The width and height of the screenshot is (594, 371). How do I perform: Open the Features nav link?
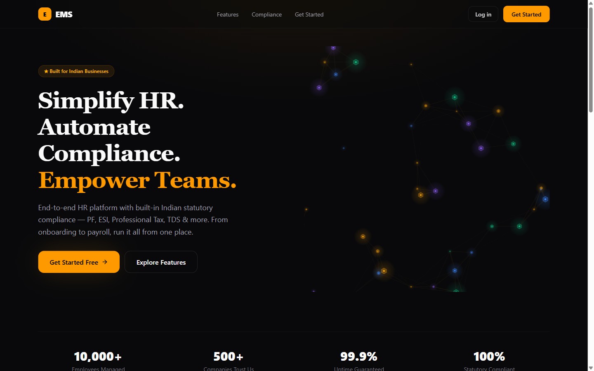tap(228, 14)
